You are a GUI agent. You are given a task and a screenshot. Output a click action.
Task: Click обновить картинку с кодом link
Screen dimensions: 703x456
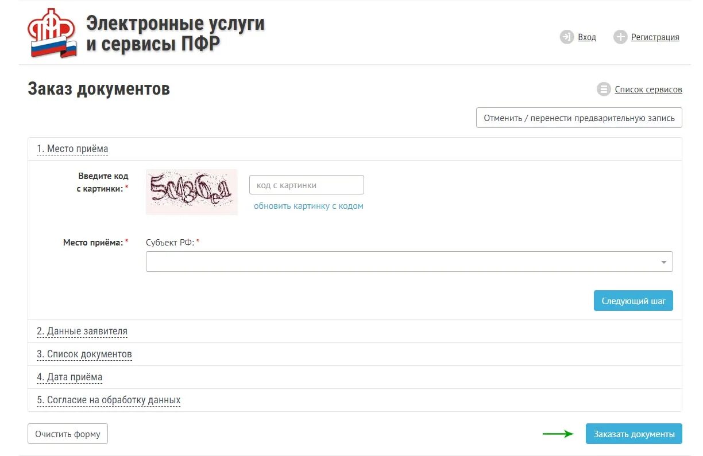(x=308, y=206)
